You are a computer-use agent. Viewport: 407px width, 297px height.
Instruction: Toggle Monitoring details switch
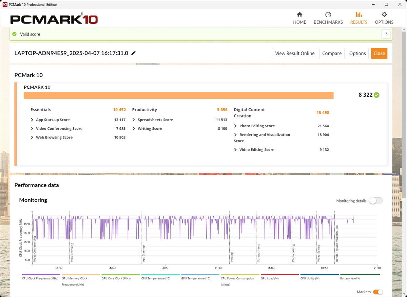376,201
